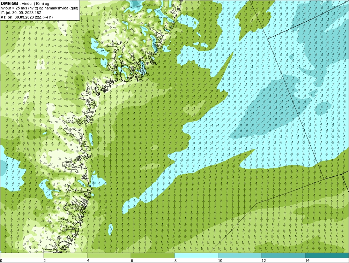Click the 4–6 m/s green color swatch

tap(109, 255)
